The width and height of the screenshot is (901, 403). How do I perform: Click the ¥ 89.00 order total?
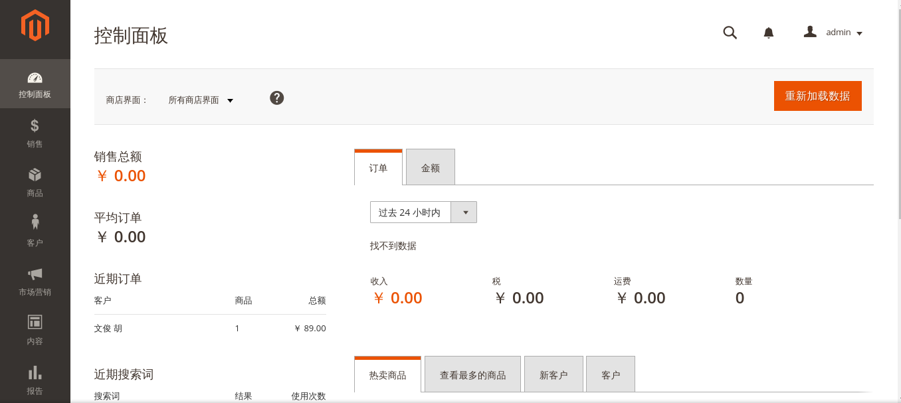pyautogui.click(x=310, y=328)
